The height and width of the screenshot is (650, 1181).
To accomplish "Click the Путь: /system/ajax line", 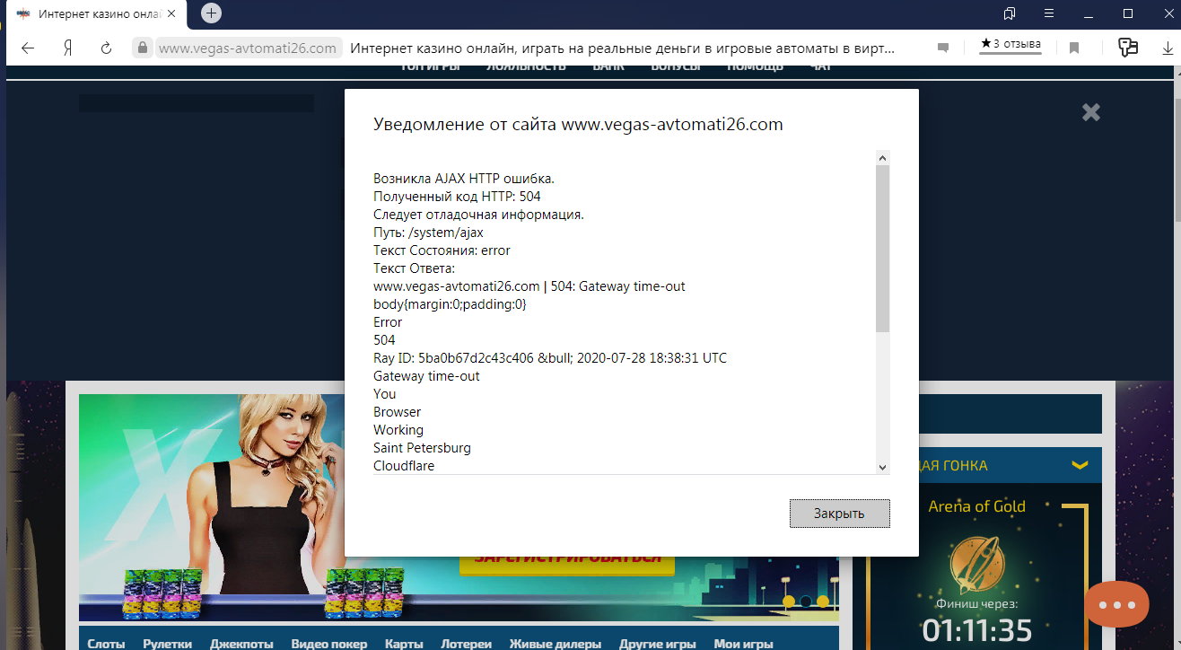I will [428, 233].
